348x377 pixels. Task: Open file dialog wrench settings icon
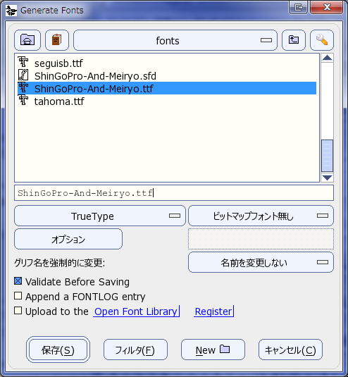click(x=322, y=40)
